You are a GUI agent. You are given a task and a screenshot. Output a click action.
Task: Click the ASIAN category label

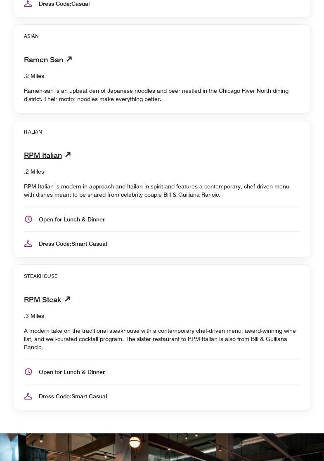pyautogui.click(x=31, y=36)
